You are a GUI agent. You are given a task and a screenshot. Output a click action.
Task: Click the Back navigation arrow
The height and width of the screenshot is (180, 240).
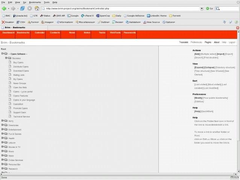point(4,8)
